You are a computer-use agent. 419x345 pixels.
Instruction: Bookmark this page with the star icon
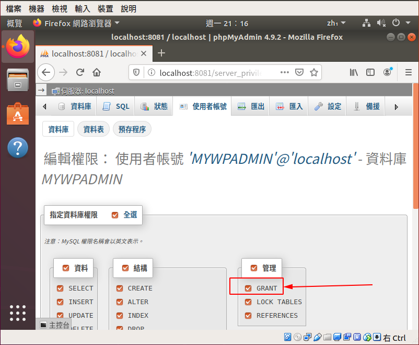[x=313, y=72]
